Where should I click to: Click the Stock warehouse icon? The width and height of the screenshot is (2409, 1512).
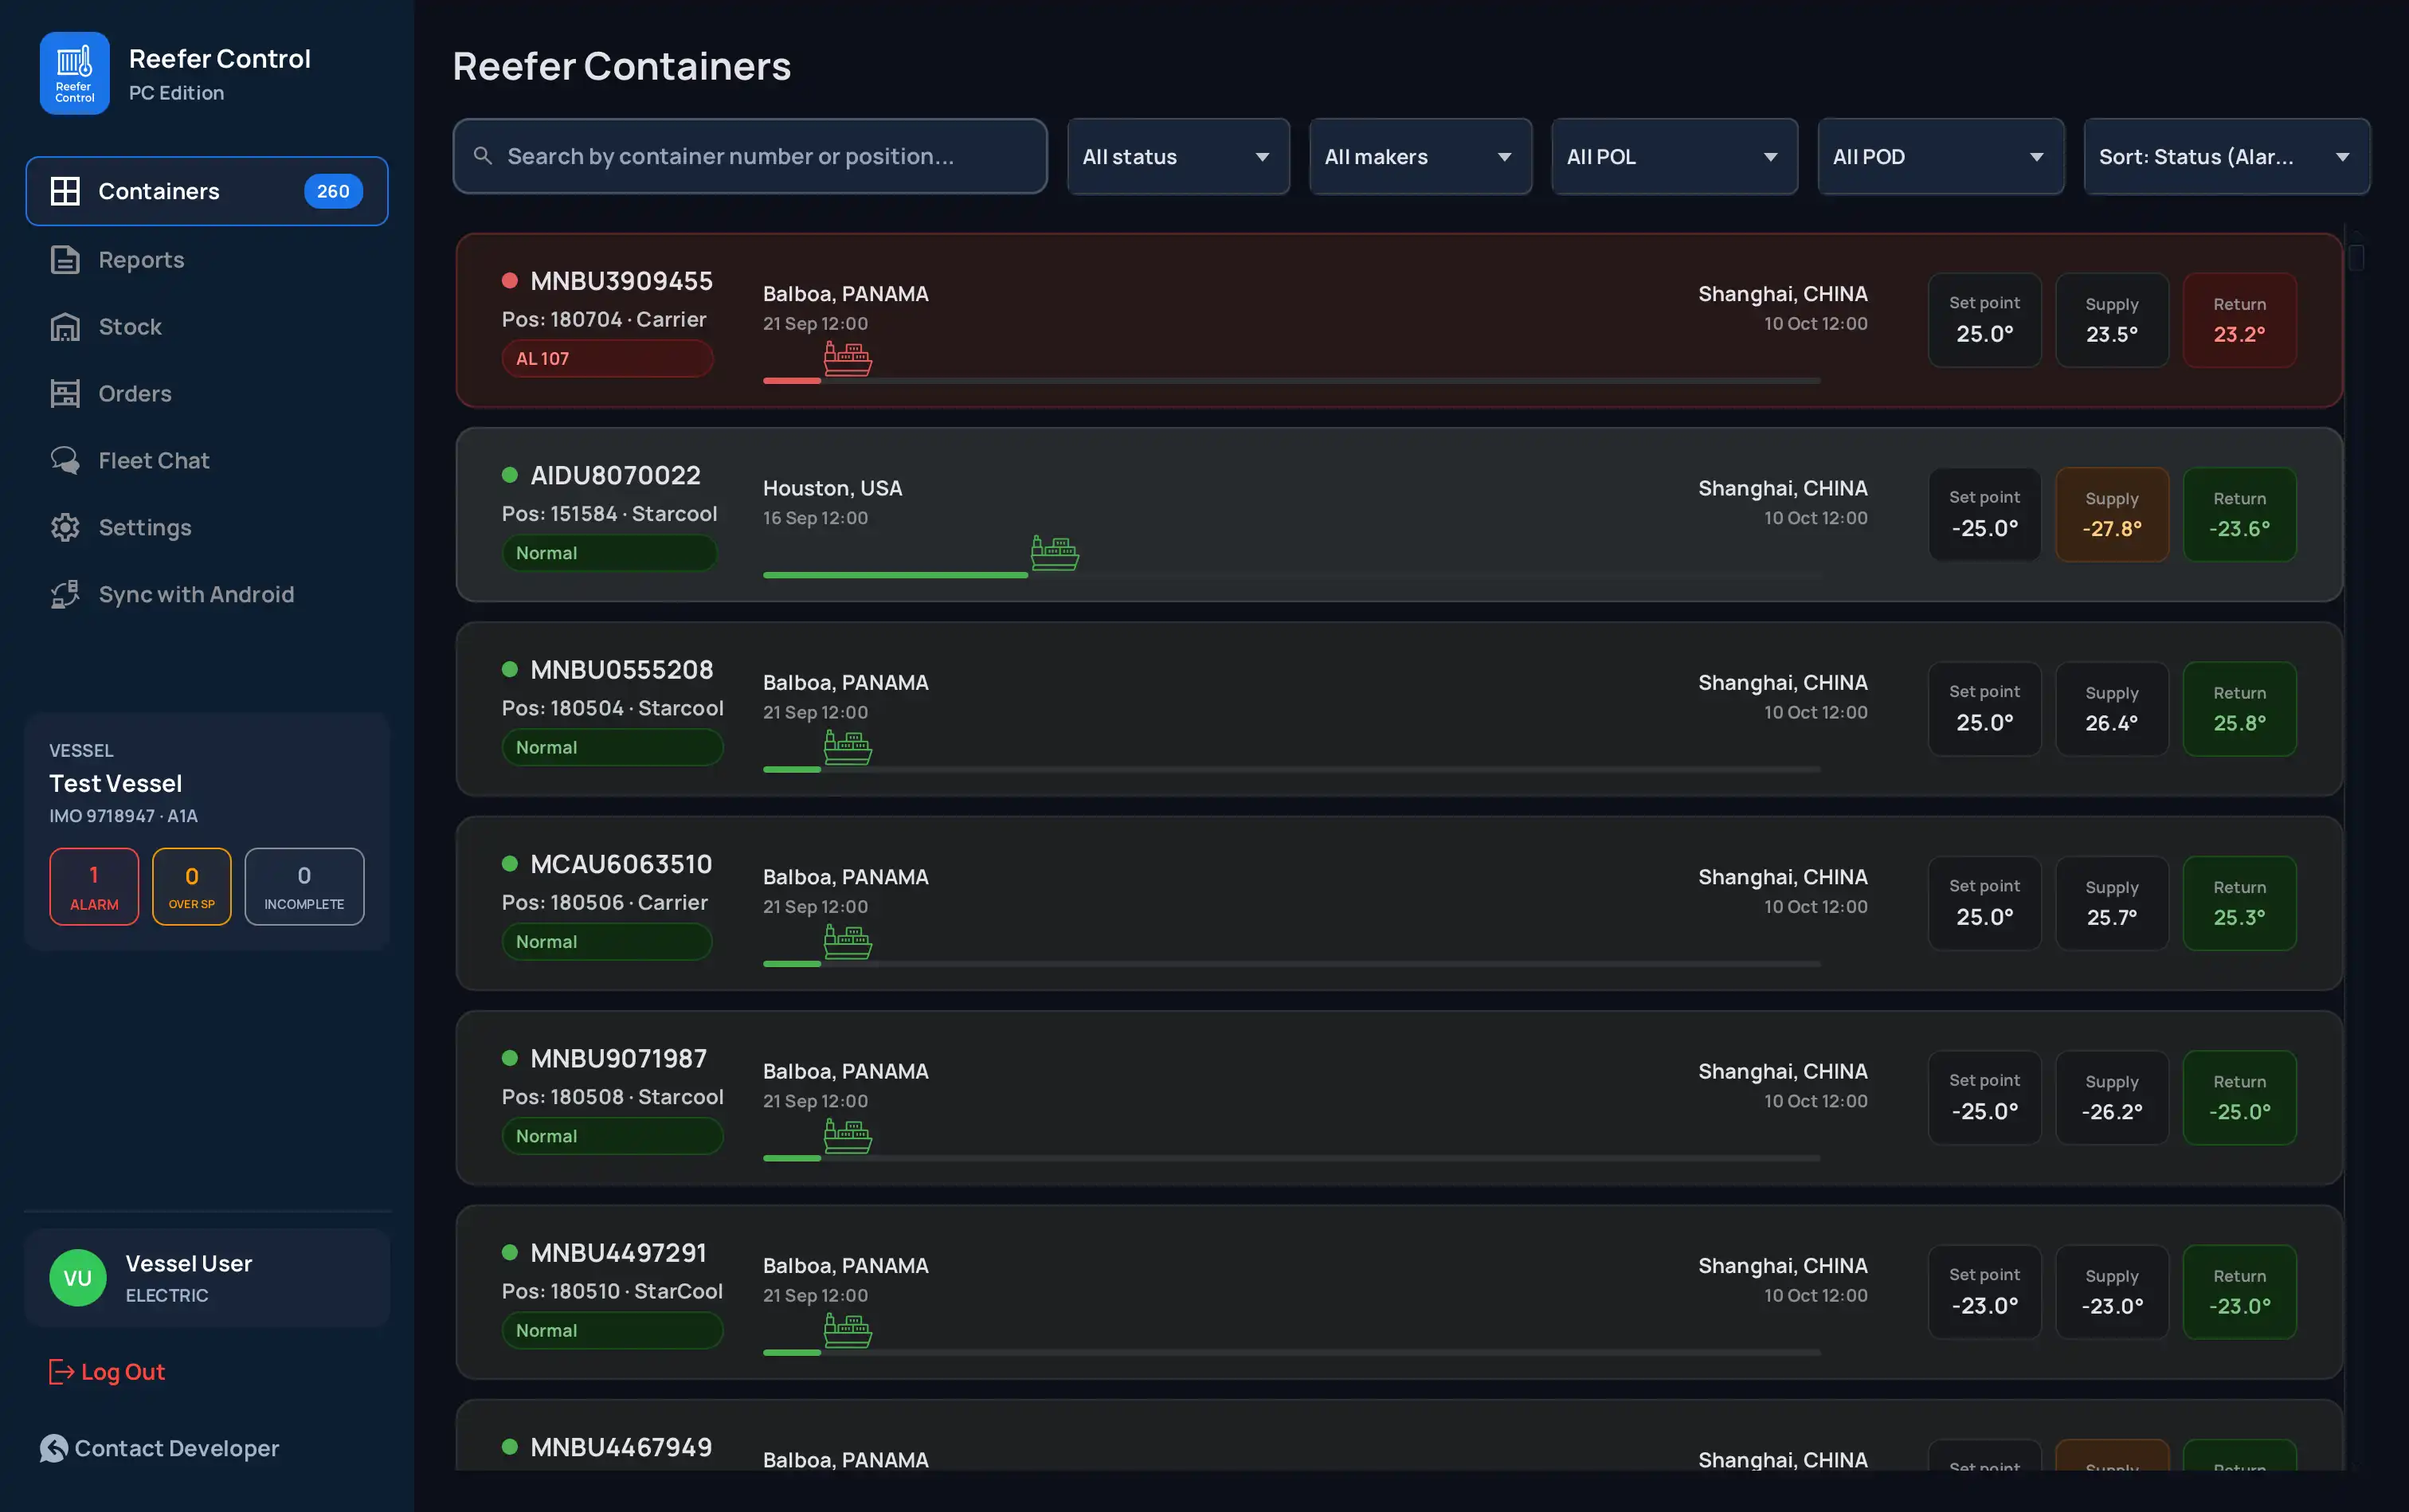coord(65,327)
